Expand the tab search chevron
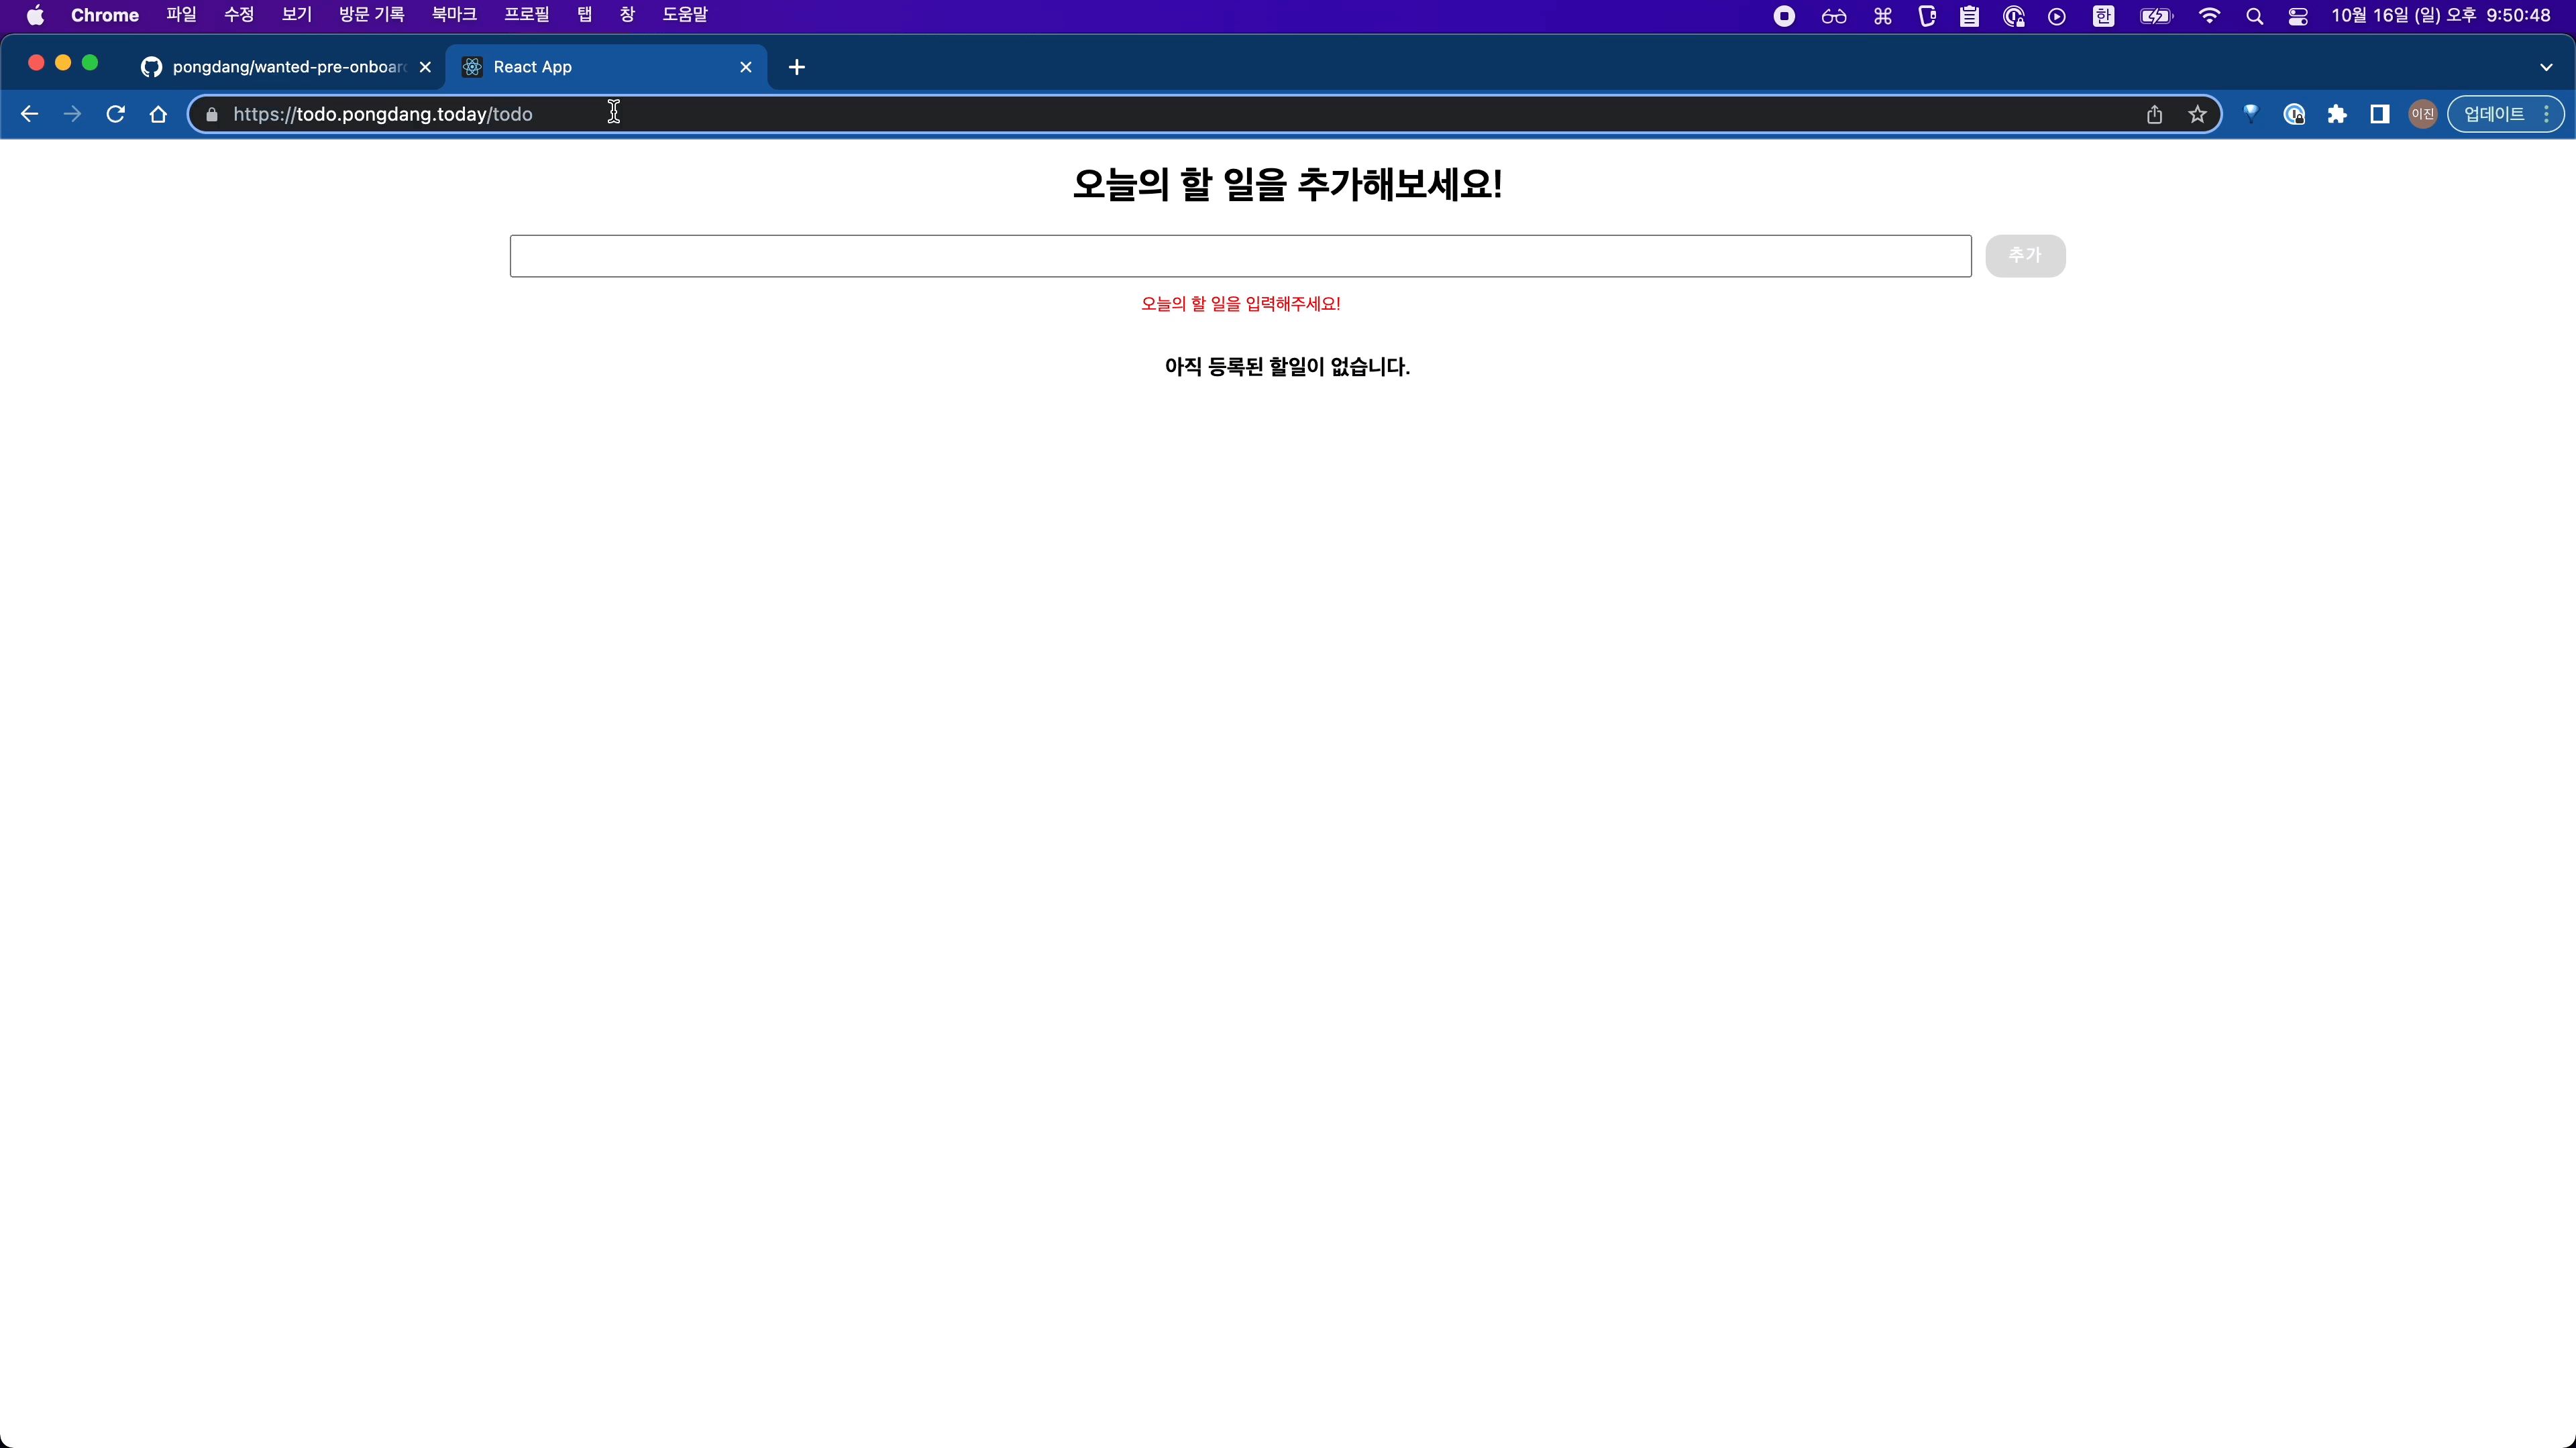The height and width of the screenshot is (1448, 2576). point(2546,67)
